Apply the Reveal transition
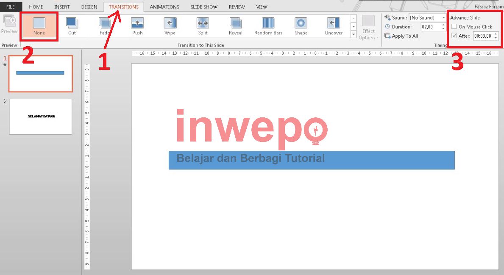 pos(235,26)
